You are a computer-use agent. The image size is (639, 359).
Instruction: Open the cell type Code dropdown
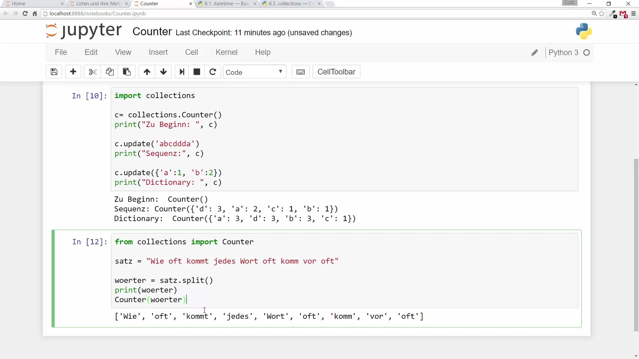254,72
